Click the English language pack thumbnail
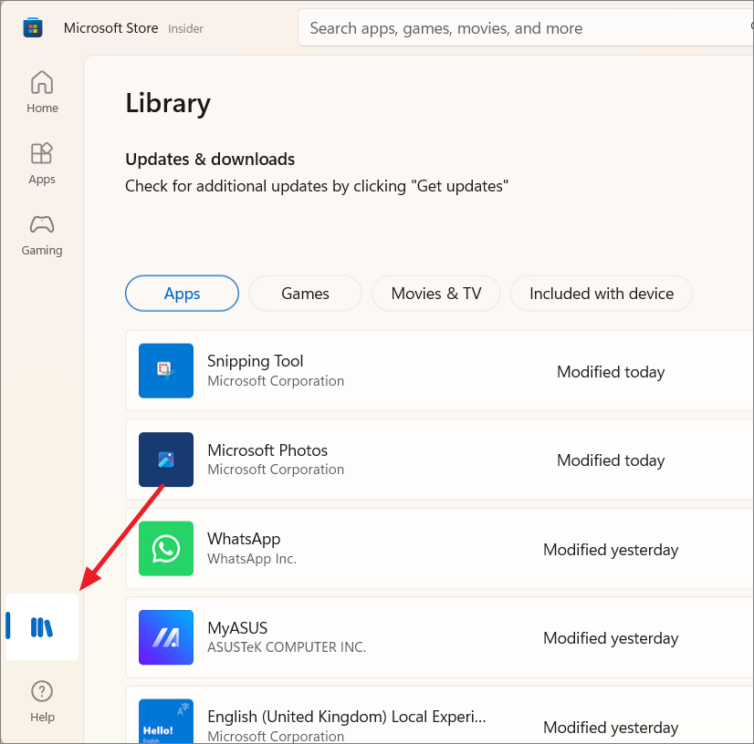Image resolution: width=754 pixels, height=744 pixels. (165, 720)
